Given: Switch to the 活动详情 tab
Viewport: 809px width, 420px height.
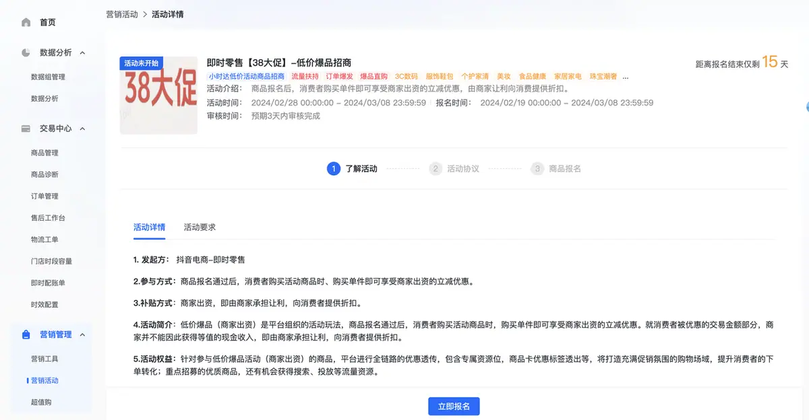Looking at the screenshot, I should pos(149,228).
